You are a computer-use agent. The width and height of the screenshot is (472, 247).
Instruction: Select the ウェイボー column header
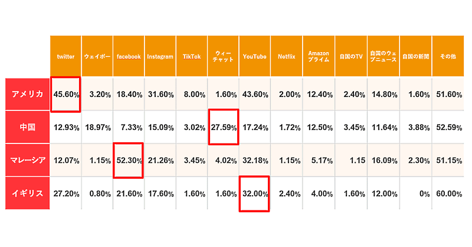(x=97, y=56)
